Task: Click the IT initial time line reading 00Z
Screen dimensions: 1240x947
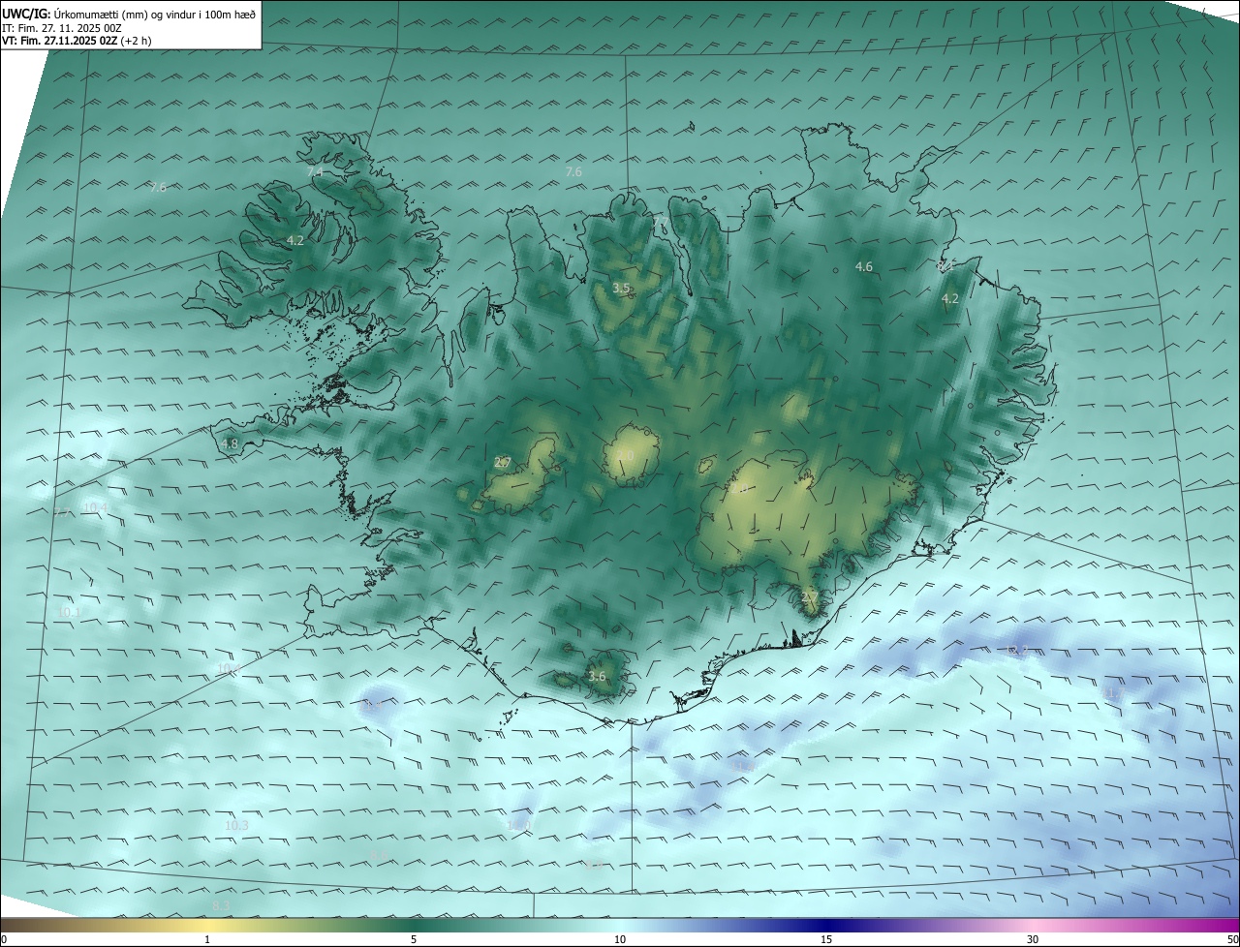Action: (x=62, y=28)
